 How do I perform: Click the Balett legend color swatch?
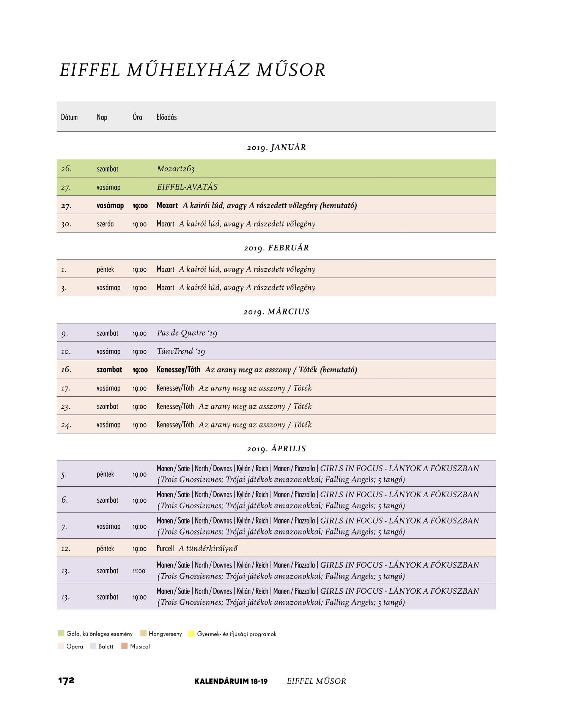click(93, 646)
